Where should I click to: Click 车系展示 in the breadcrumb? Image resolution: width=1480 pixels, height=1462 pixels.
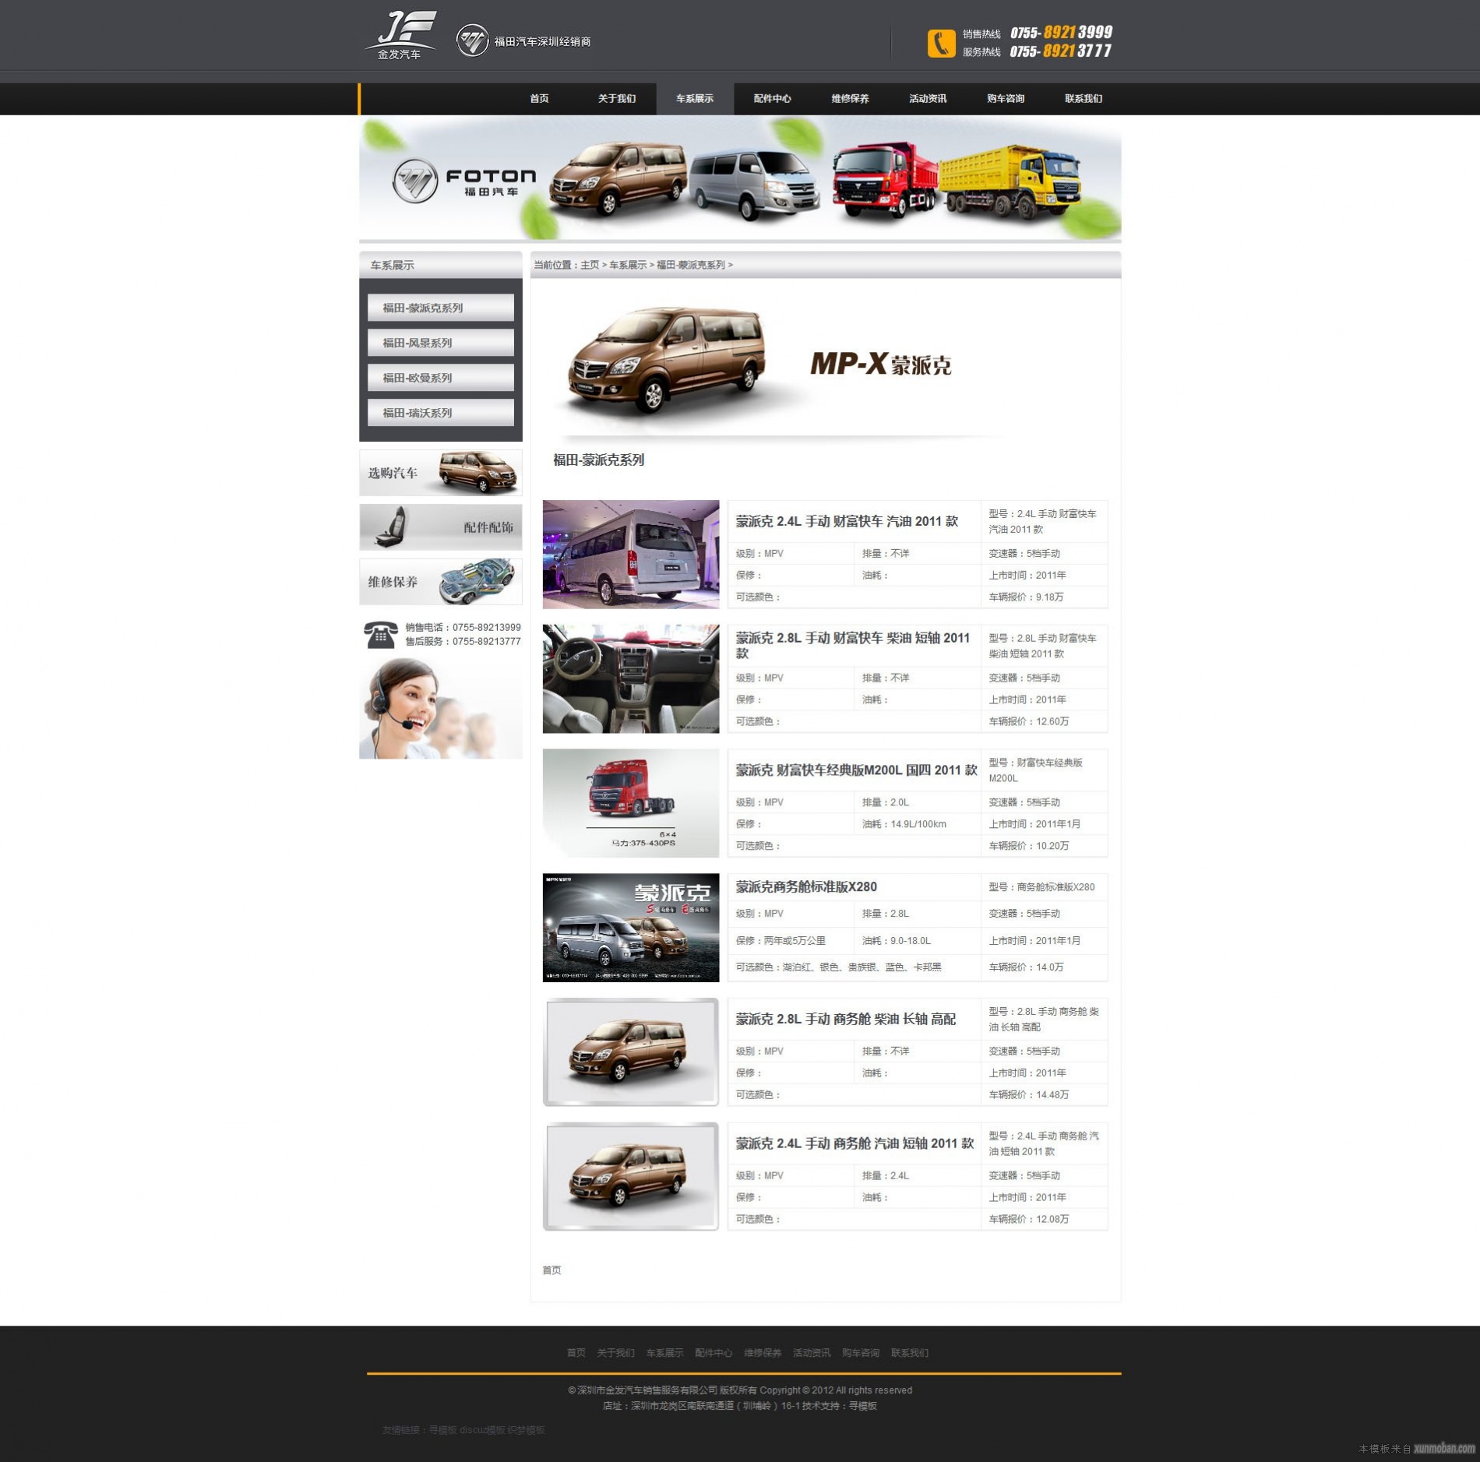[628, 265]
